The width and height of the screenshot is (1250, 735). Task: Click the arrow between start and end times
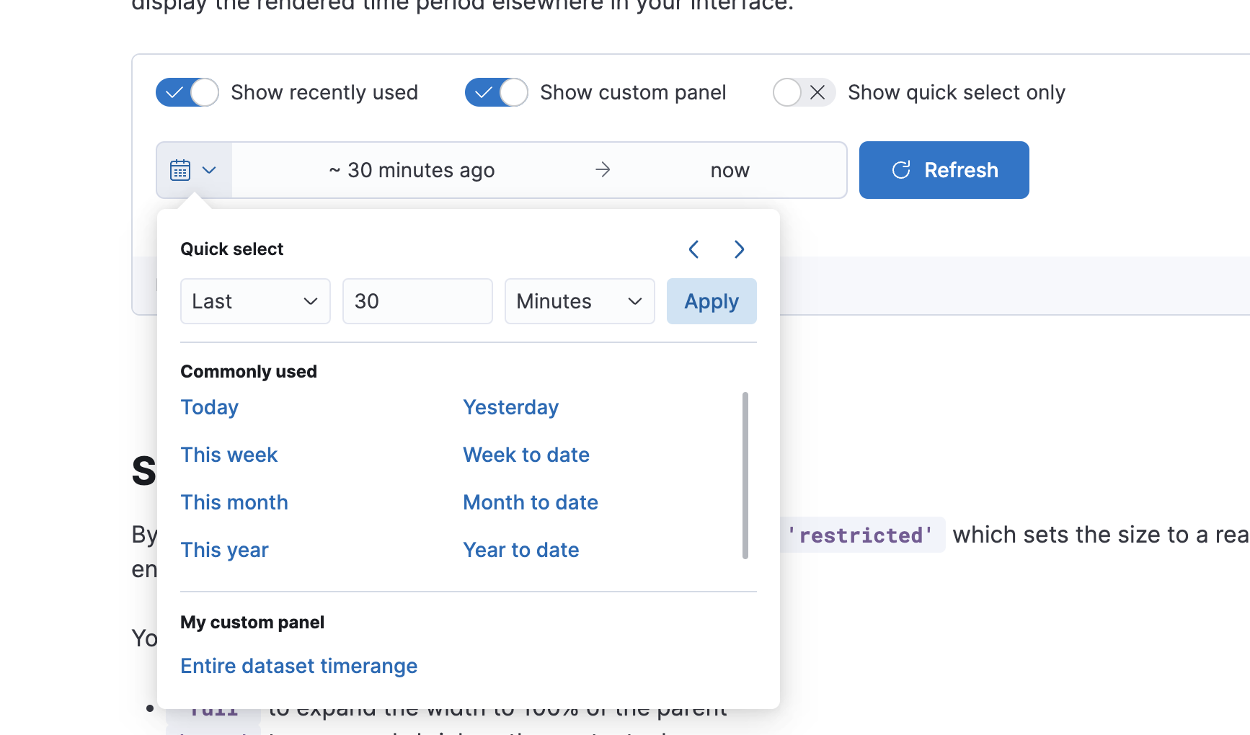point(603,170)
